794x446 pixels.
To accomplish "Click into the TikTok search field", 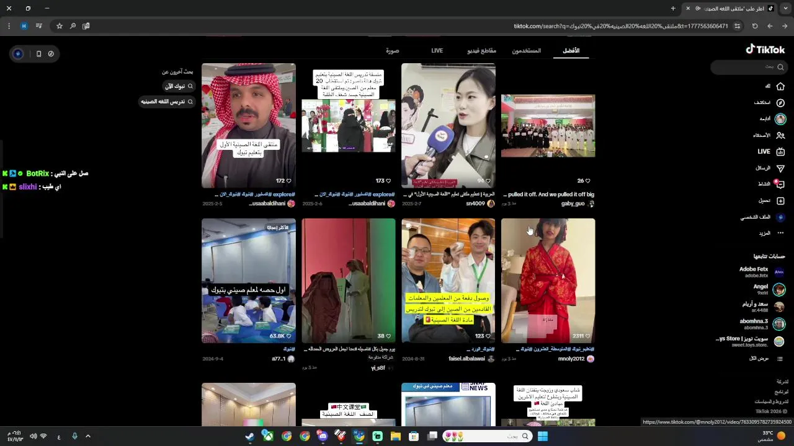I will [749, 67].
